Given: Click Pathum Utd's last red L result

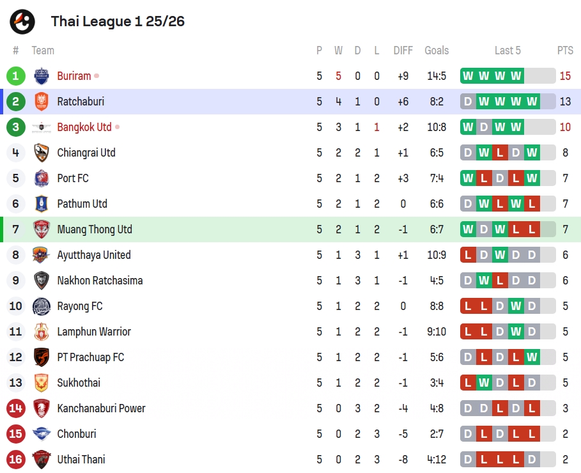Looking at the screenshot, I should point(532,204).
